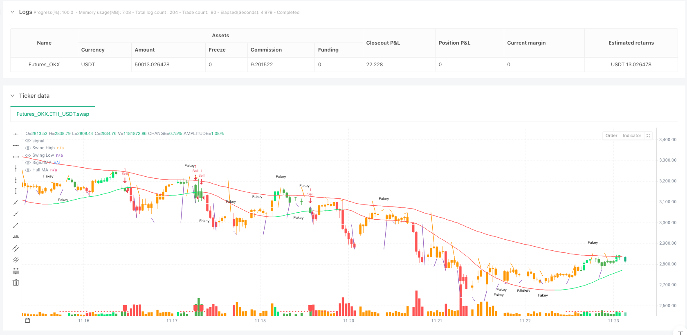Toggle the Swing Low eye icon
Viewport: 687px width, 335px height.
pos(28,155)
